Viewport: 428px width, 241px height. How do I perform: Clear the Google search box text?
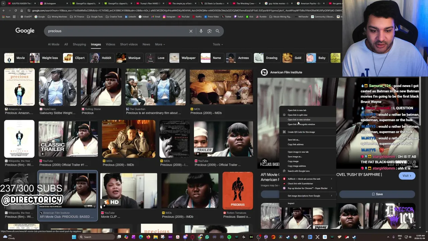click(191, 31)
